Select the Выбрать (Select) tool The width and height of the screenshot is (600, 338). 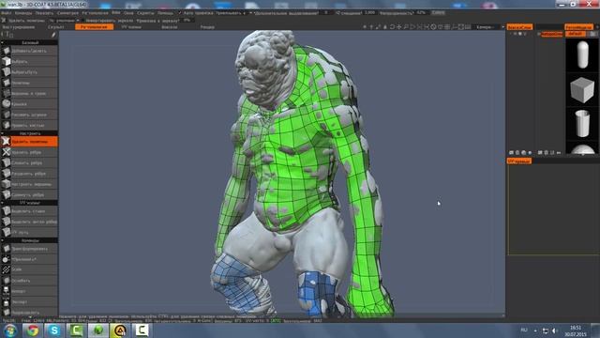29,61
